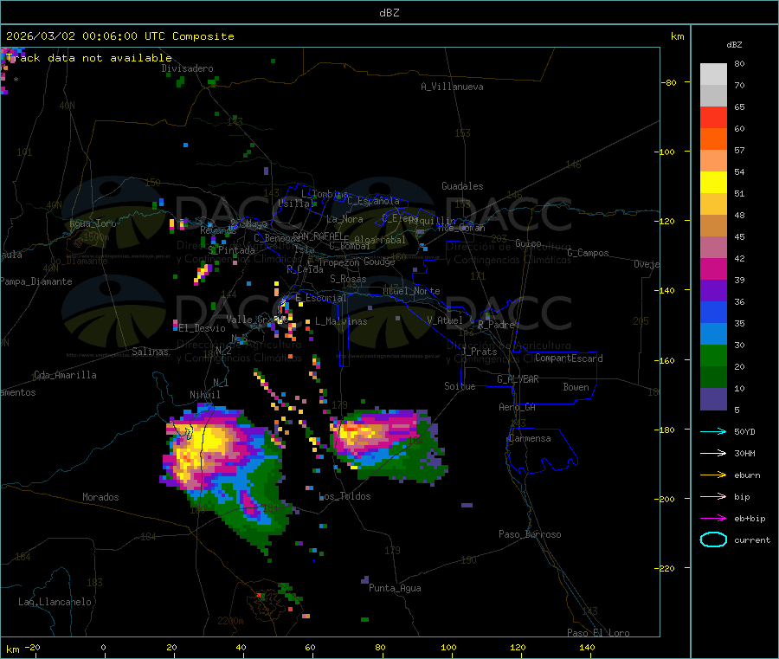Click the L_Malvinas map label
779x659 pixels.
(x=341, y=321)
